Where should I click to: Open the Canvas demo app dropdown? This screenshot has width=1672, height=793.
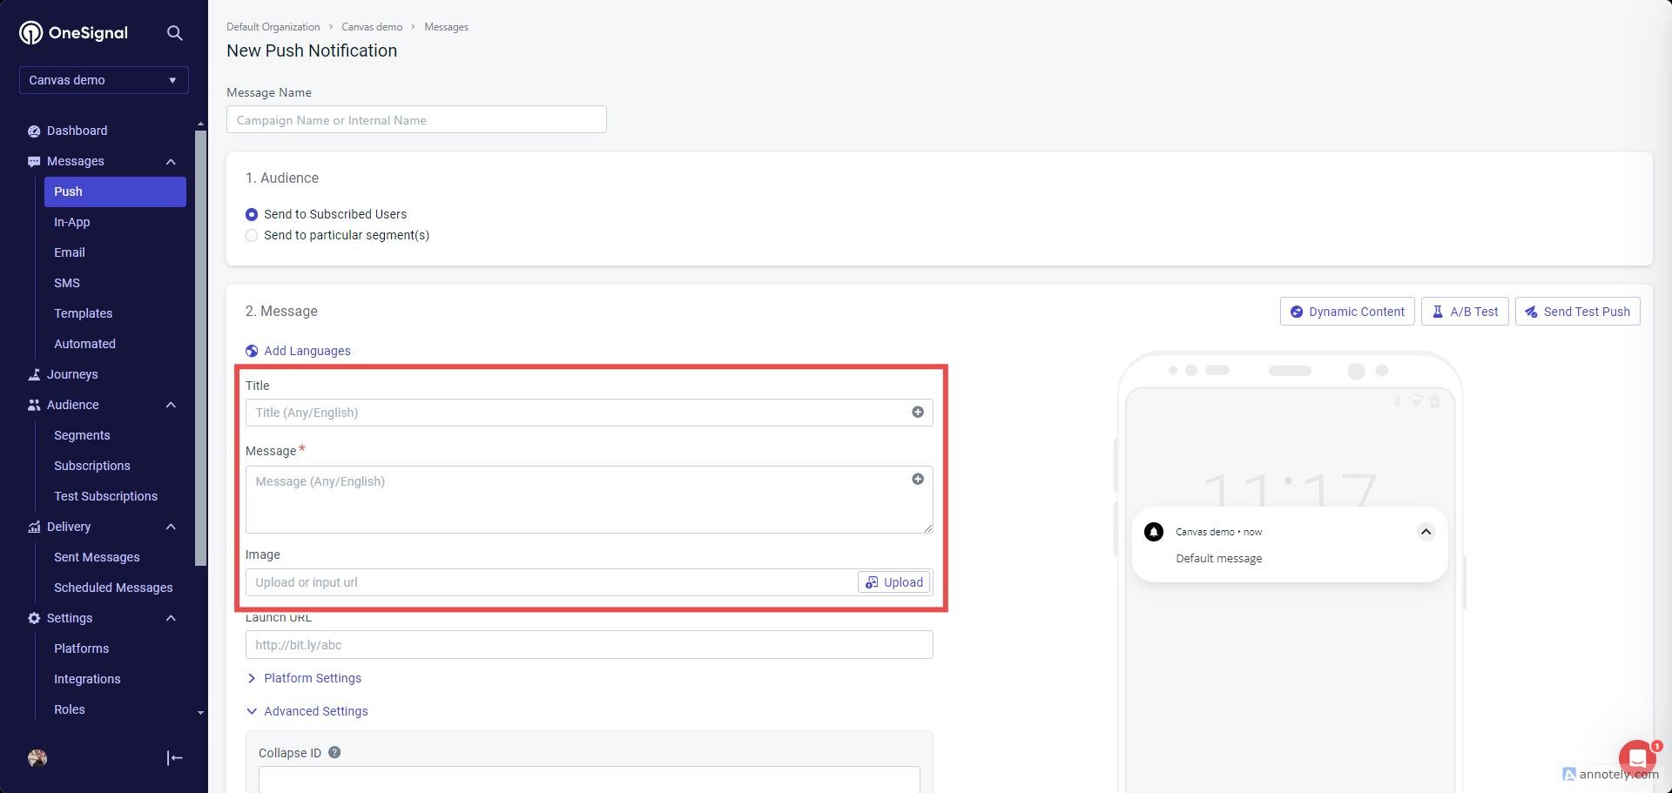[x=104, y=80]
